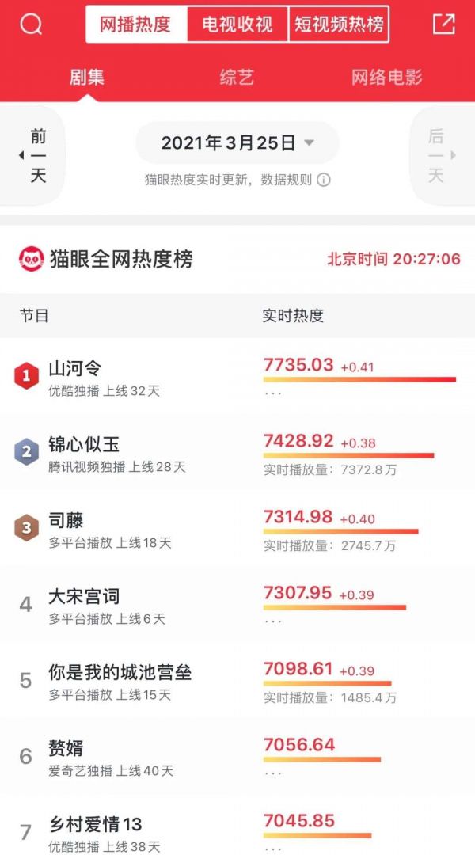Viewport: 475px width, 855px height.
Task: Tap the Maoyan cat logo icon
Action: pos(32,259)
